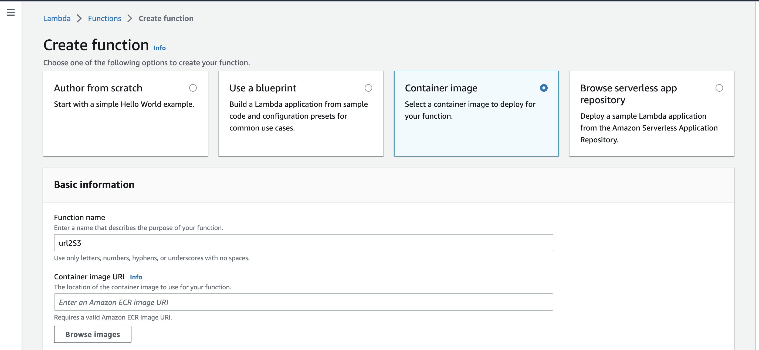Click the Browse images button
The width and height of the screenshot is (759, 350).
coord(93,334)
